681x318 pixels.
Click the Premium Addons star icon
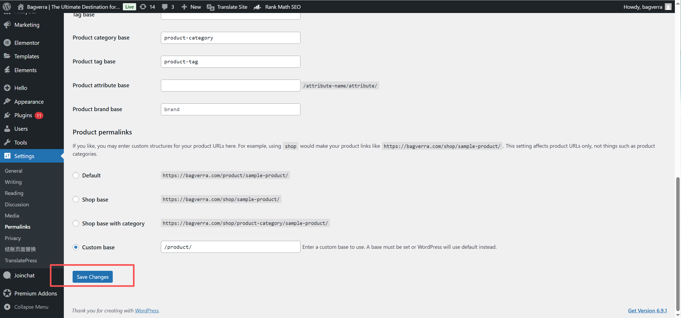7,293
